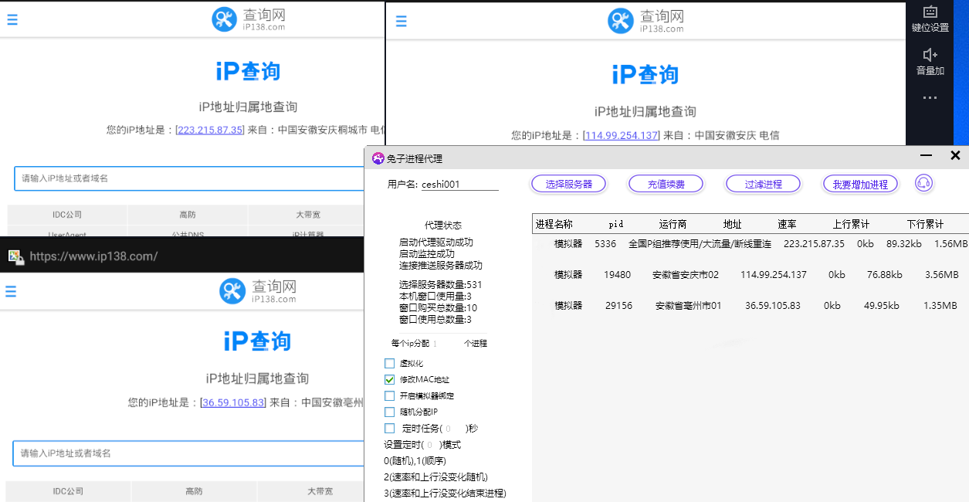
Task: Click the 运行商 column header
Action: [x=673, y=224]
